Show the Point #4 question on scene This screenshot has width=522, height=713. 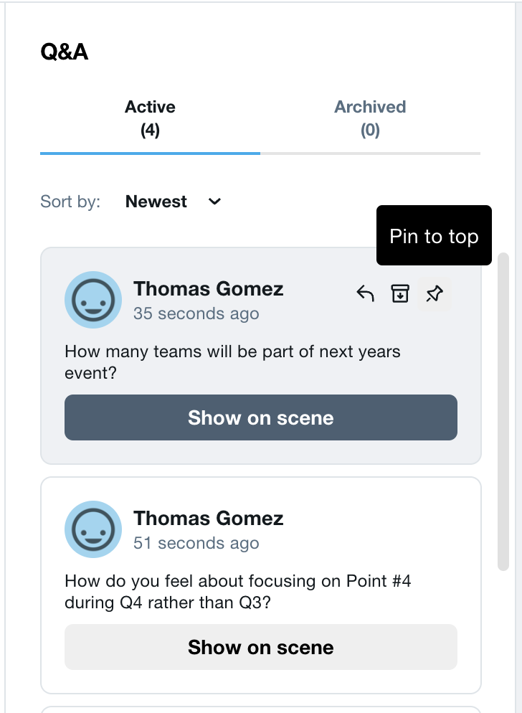tap(261, 647)
